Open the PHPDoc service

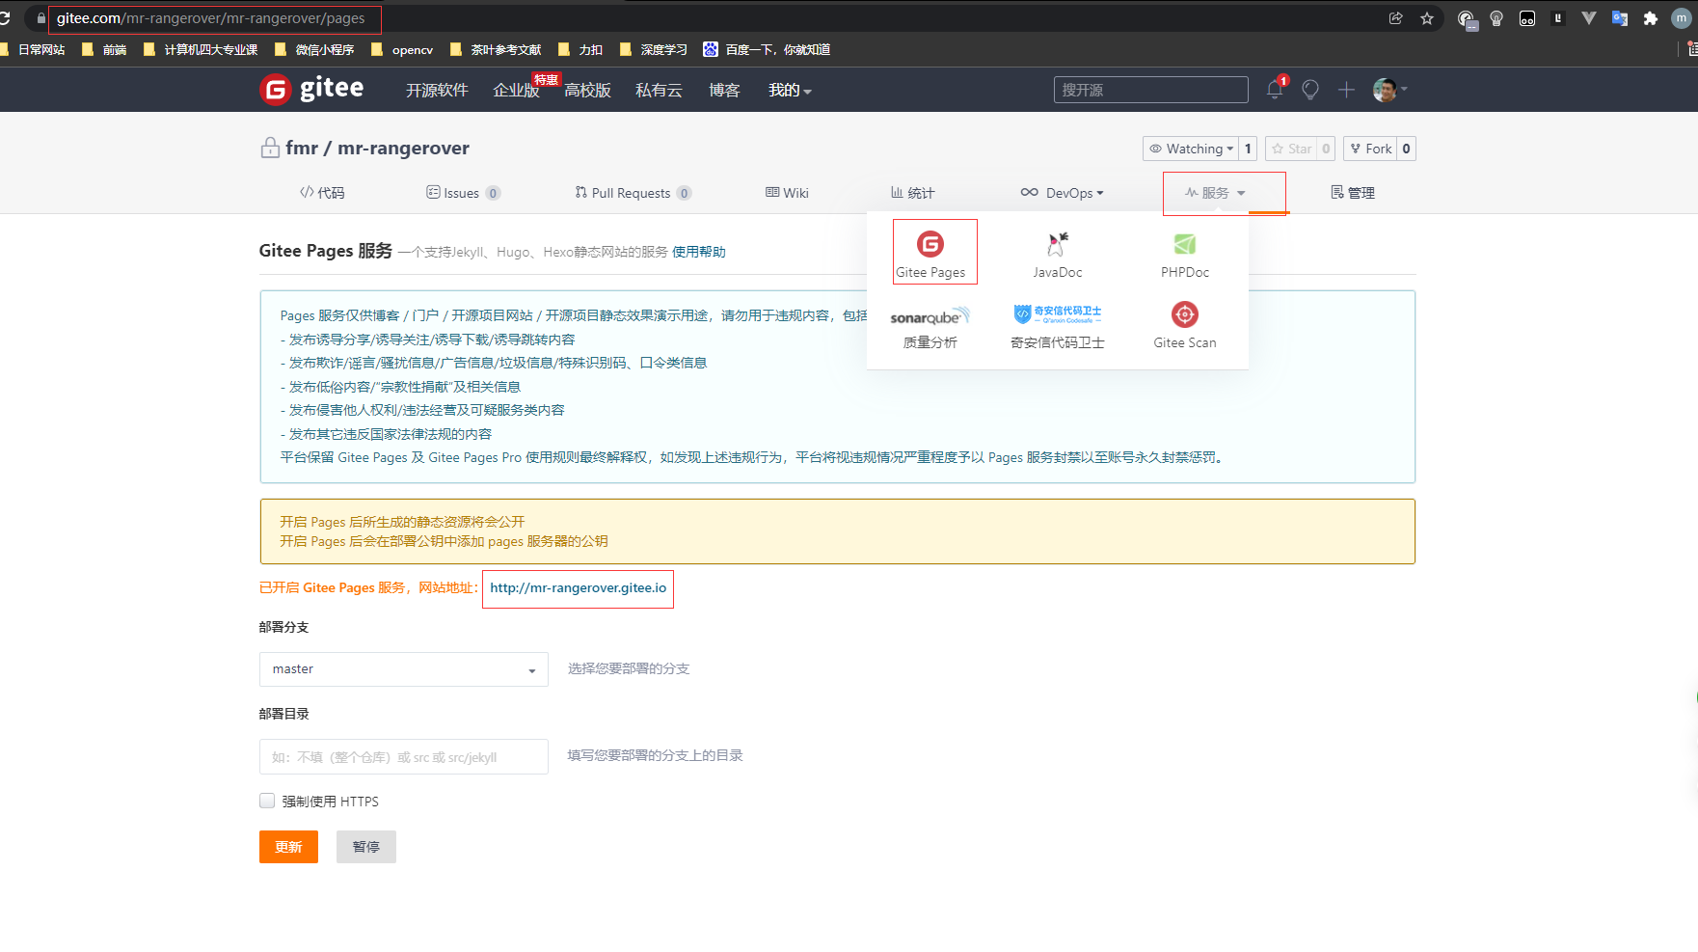(x=1185, y=255)
